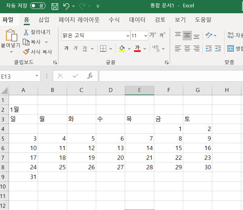Click the borders icon
243x210 pixels.
[x=103, y=48]
